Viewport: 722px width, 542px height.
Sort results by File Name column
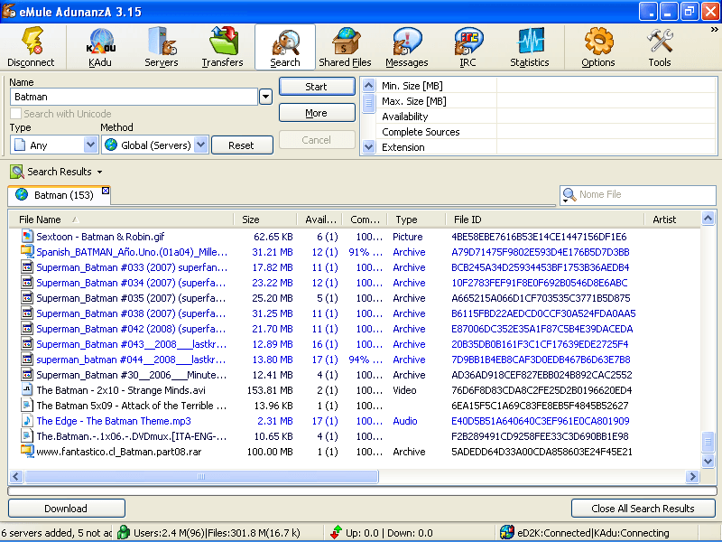coord(122,220)
